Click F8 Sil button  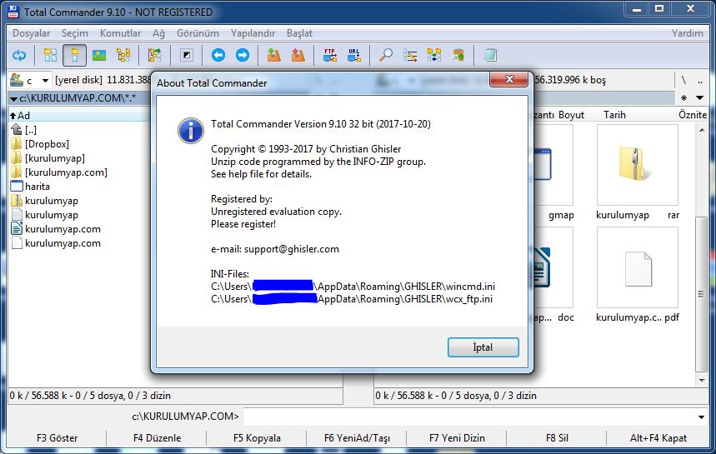click(557, 438)
